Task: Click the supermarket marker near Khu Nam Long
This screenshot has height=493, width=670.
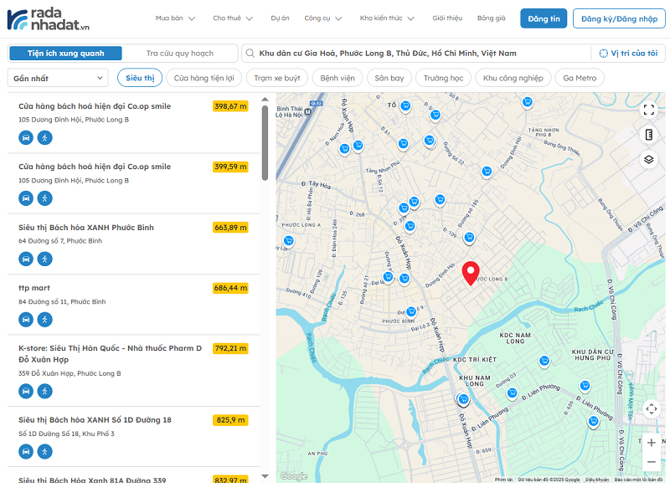Action: point(463,399)
